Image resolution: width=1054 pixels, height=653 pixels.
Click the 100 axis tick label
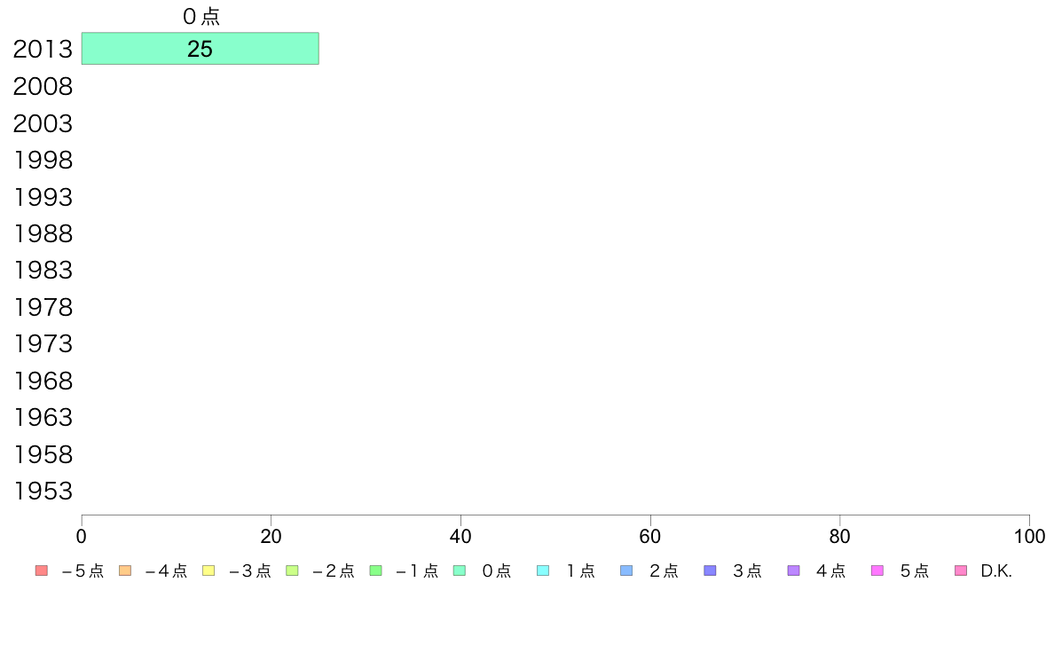pyautogui.click(x=1029, y=537)
